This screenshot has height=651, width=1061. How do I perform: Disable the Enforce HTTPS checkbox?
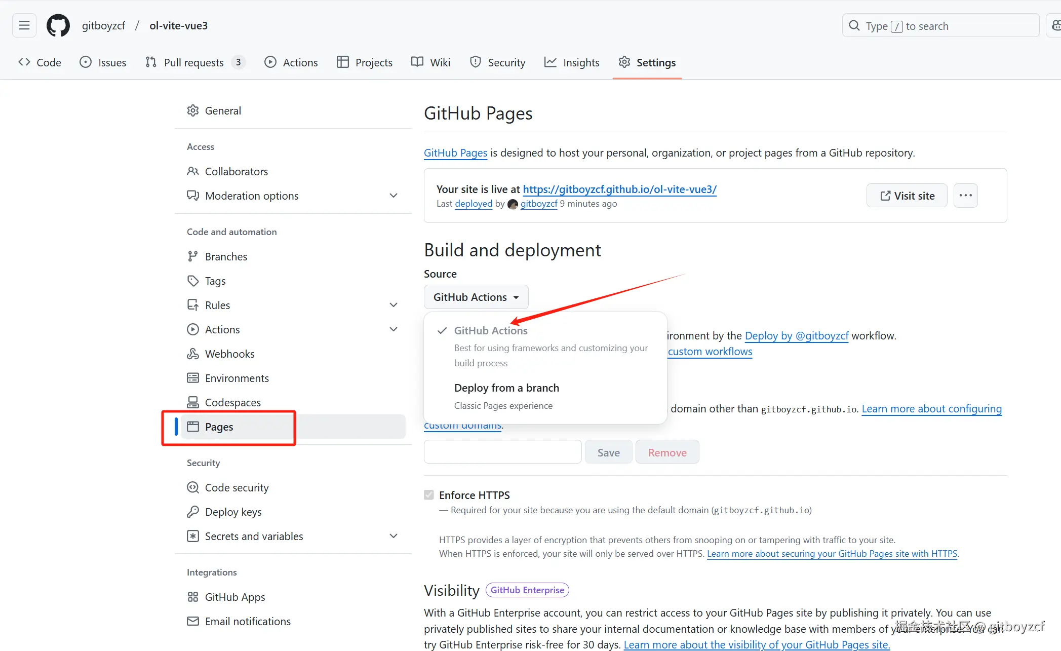[429, 495]
